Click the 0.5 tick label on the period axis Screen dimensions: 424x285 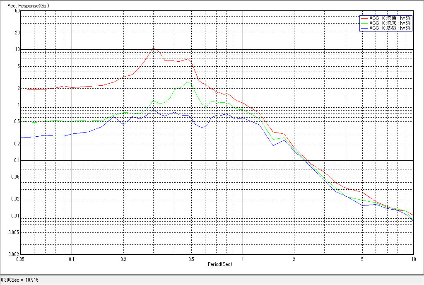191,259
